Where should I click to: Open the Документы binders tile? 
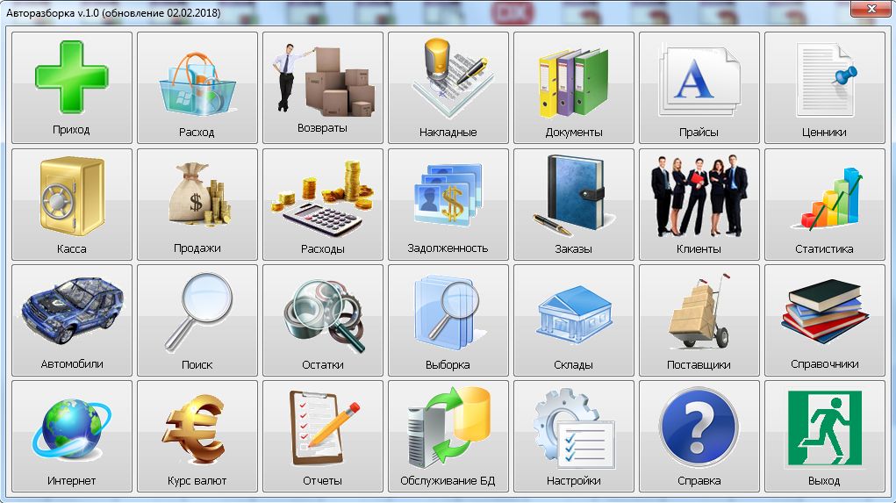tap(574, 88)
